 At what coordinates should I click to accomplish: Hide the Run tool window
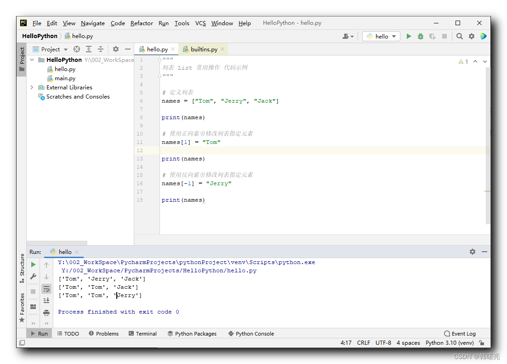coord(484,252)
